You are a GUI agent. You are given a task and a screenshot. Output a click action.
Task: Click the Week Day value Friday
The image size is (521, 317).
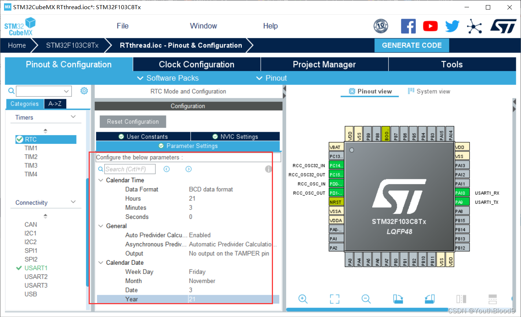197,272
